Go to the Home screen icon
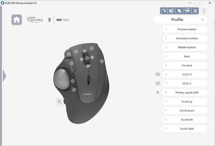Image resolution: width=215 pixels, height=146 pixels. [x=17, y=20]
